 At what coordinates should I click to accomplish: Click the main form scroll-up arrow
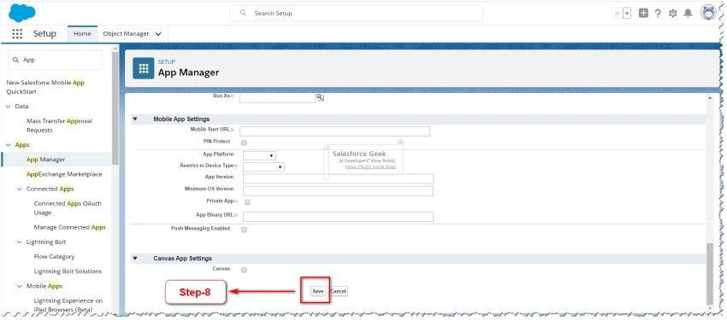(x=710, y=98)
